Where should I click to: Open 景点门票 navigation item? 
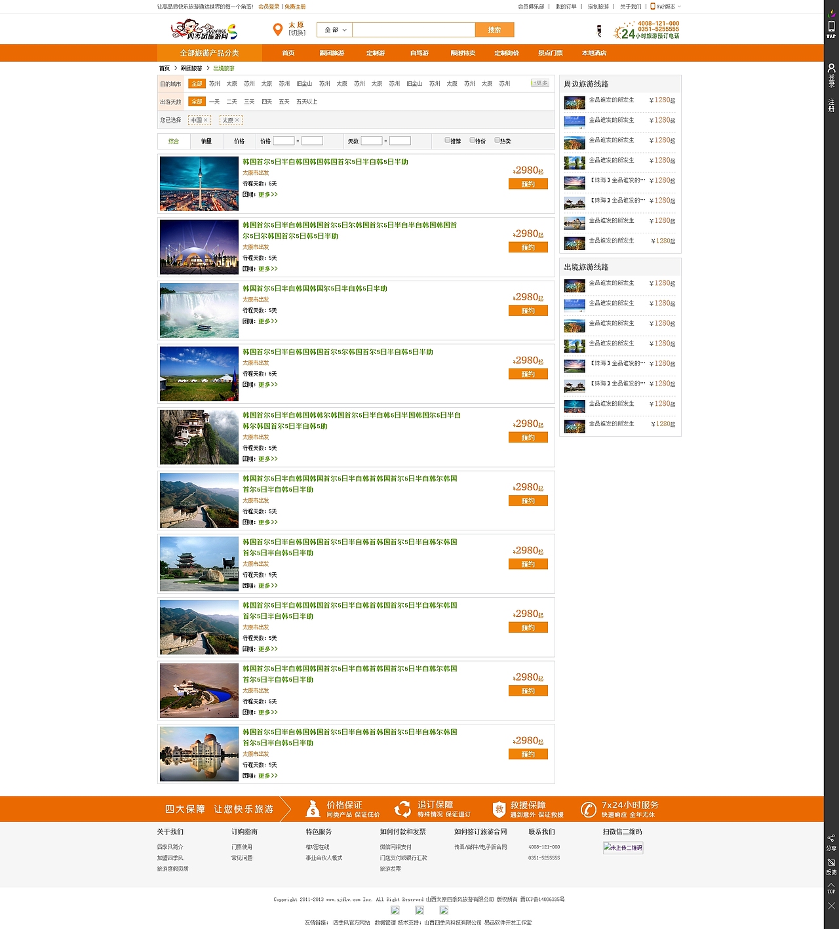click(x=551, y=53)
